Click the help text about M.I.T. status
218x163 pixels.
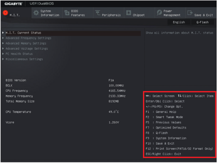pyautogui.click(x=179, y=33)
